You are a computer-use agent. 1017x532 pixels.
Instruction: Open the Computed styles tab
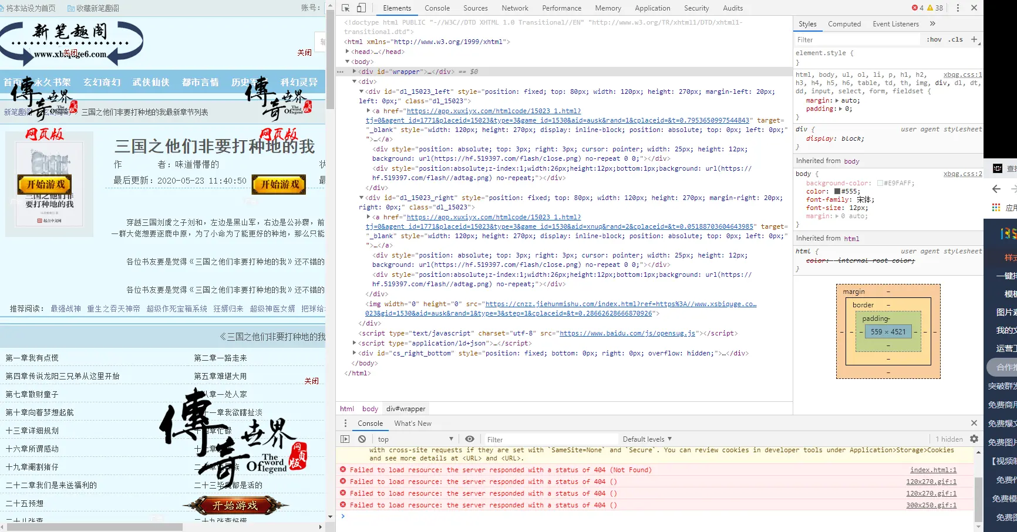[844, 24]
